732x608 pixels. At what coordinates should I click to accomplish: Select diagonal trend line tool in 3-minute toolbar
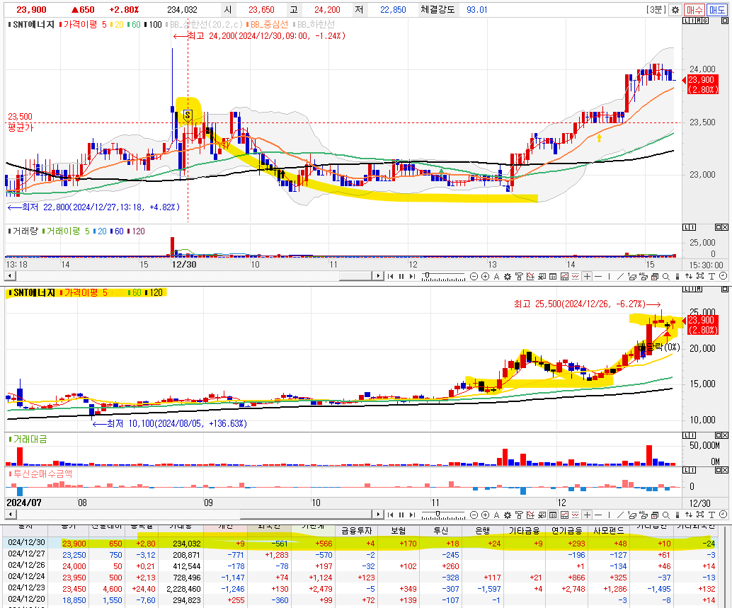(620, 276)
